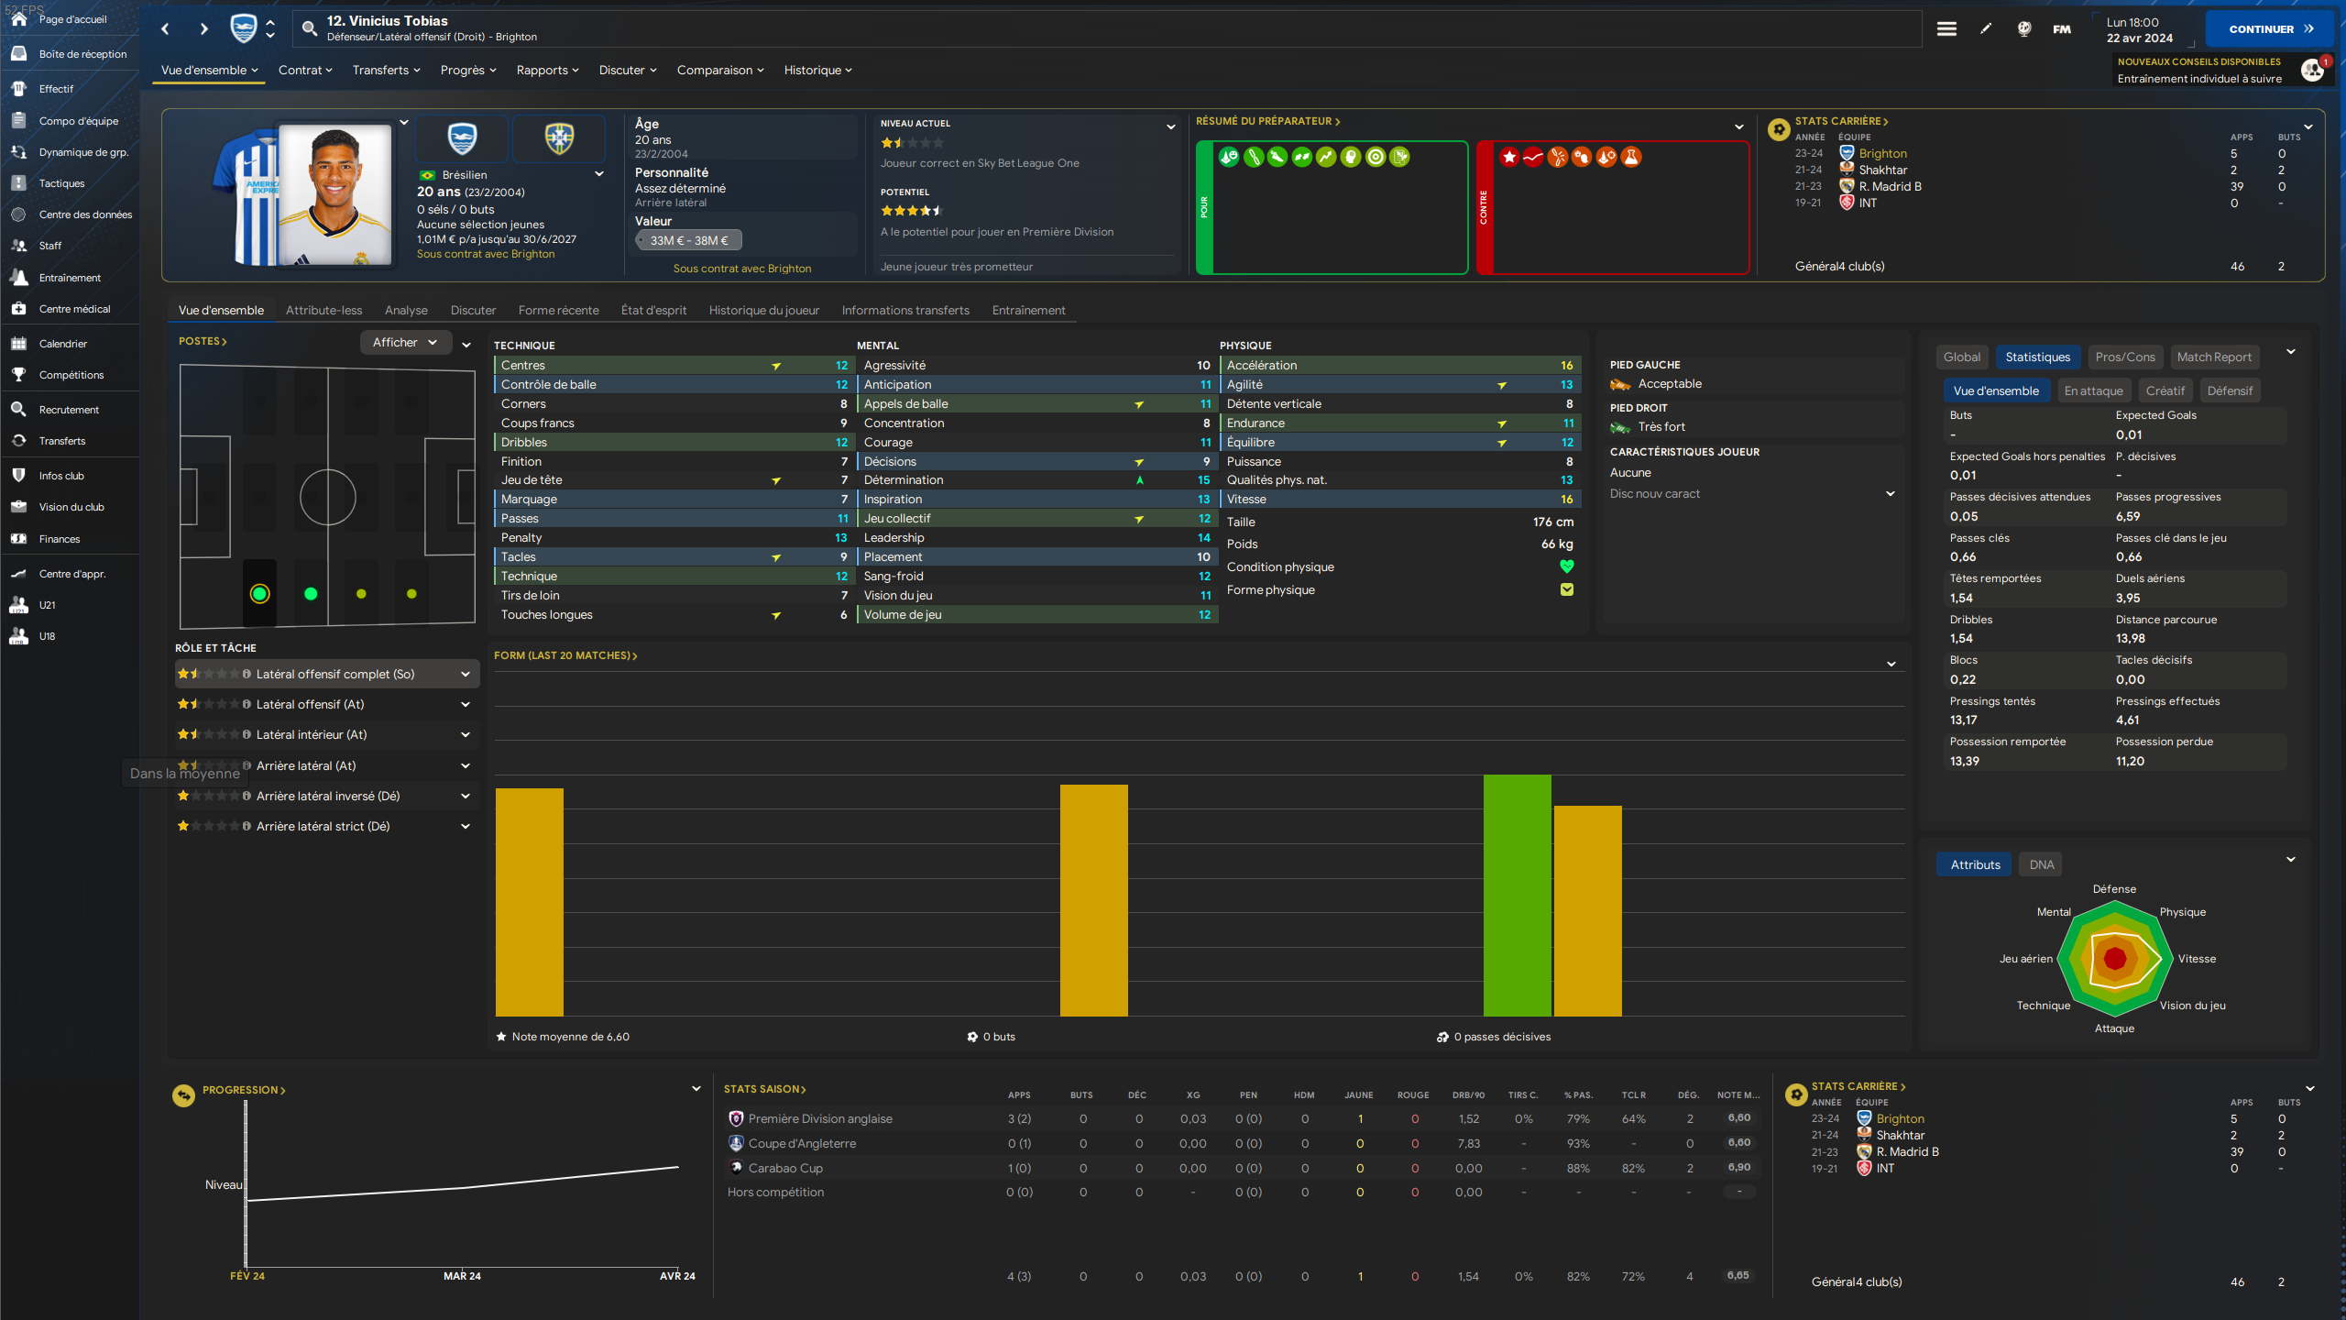Image resolution: width=2346 pixels, height=1320 pixels.
Task: Click the Brighton club badge tile
Action: click(462, 138)
